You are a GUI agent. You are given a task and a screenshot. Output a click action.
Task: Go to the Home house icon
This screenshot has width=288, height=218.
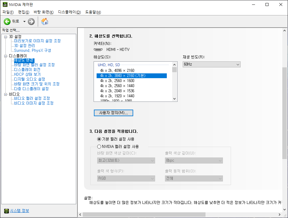(x=45, y=22)
